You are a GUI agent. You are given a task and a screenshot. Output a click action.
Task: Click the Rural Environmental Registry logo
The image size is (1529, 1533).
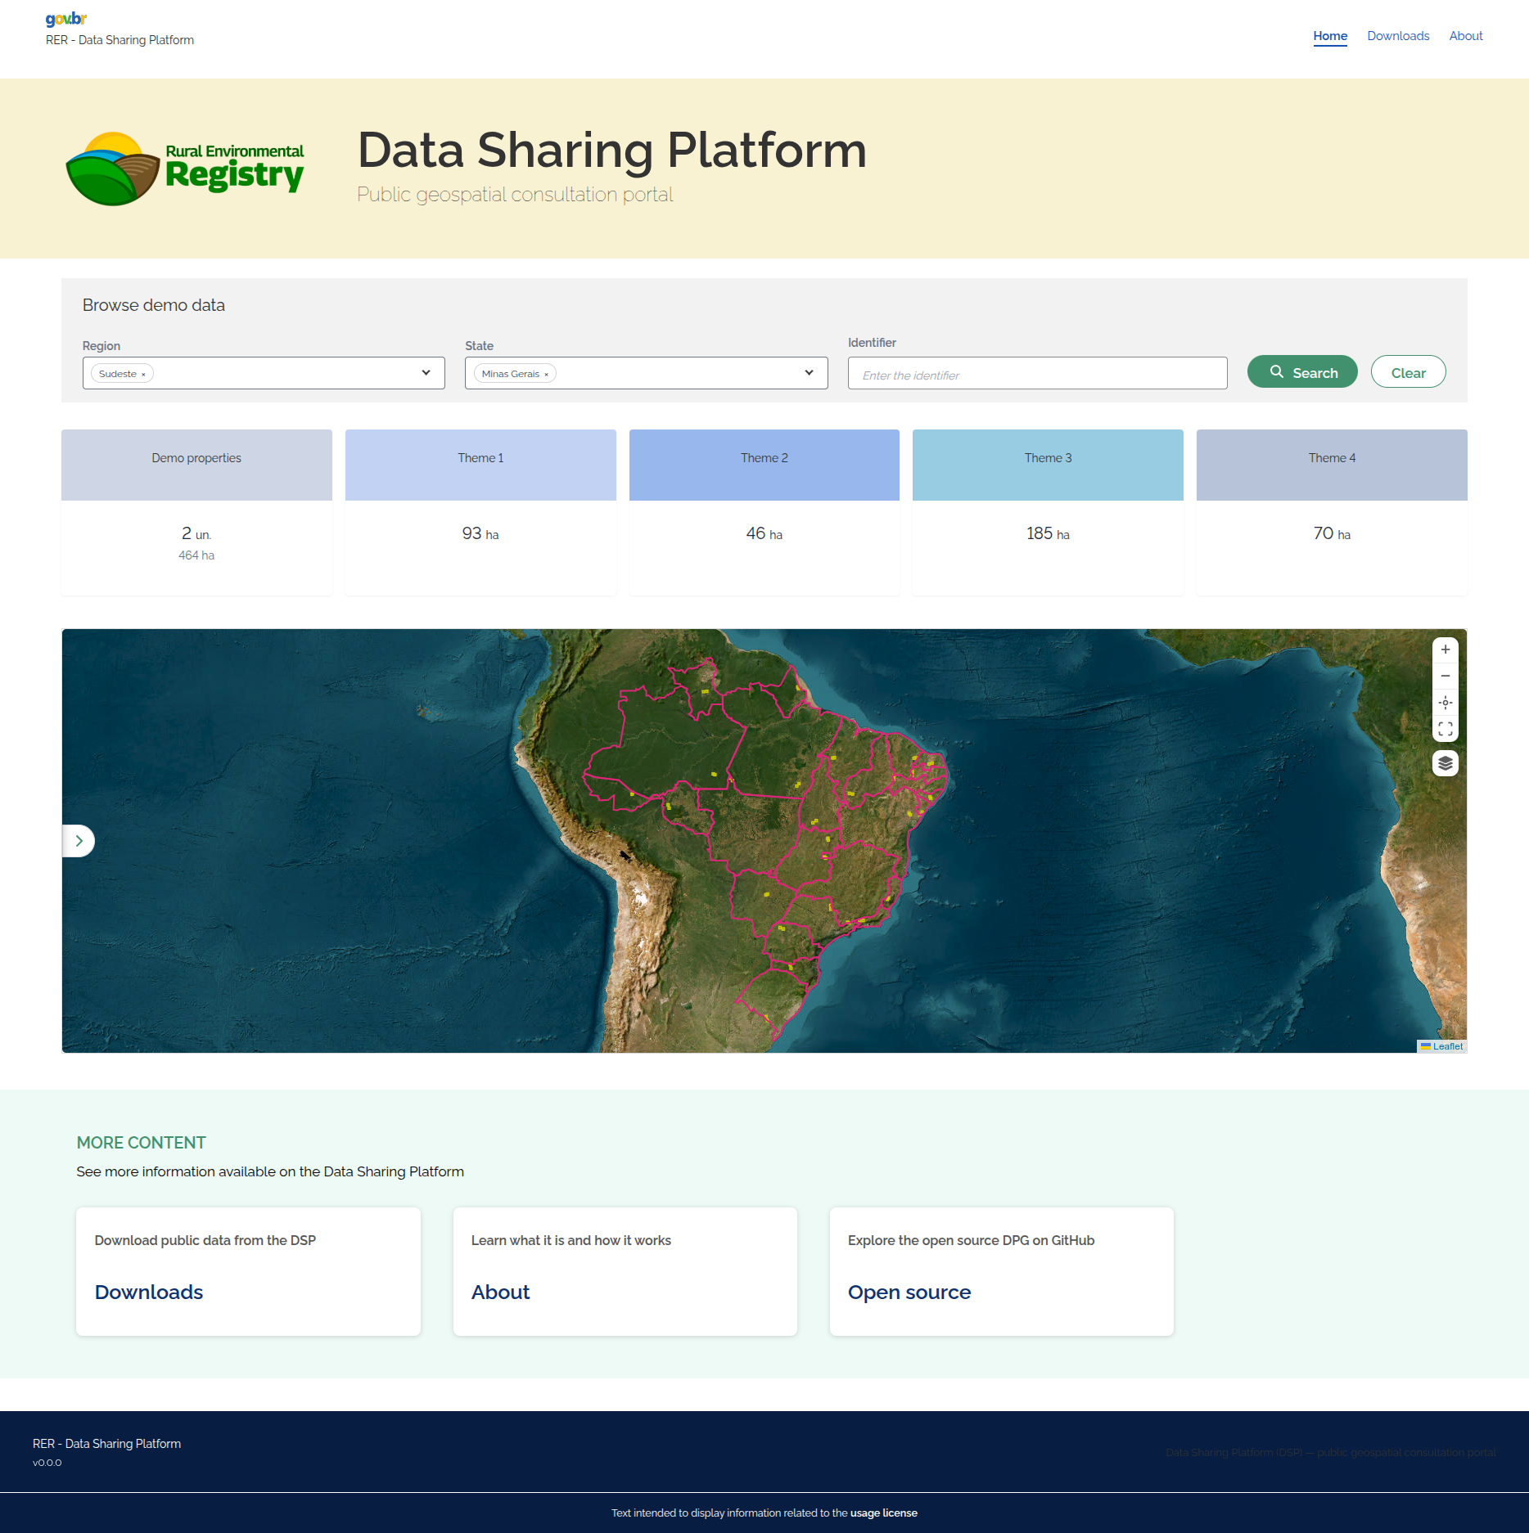point(185,169)
